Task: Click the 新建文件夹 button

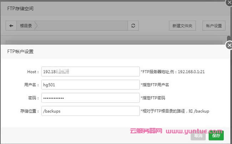Action: tap(182, 26)
